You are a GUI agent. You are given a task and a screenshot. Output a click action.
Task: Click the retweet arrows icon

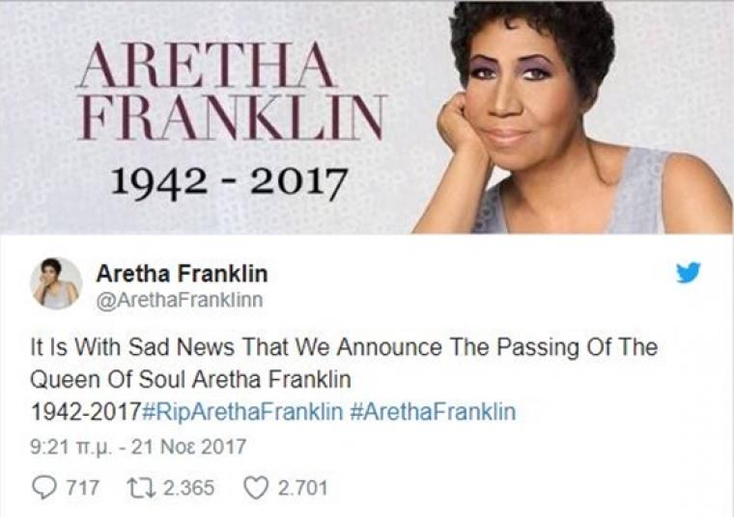[137, 487]
